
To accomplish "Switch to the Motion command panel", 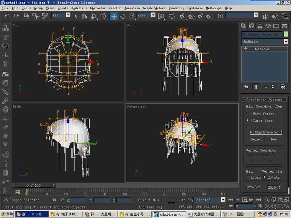I will [268, 26].
